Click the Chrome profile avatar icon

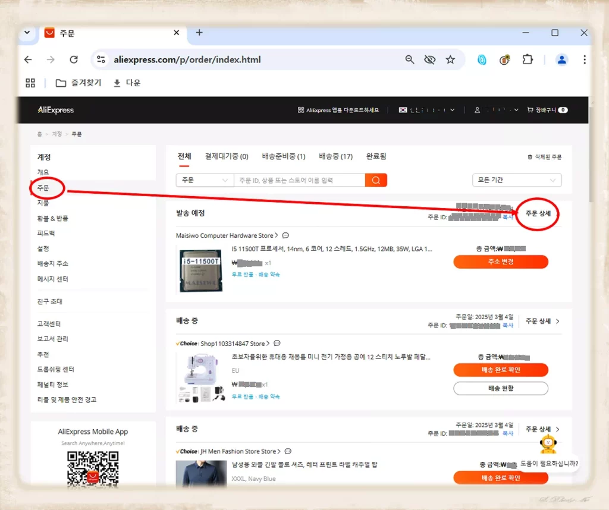[x=561, y=59]
